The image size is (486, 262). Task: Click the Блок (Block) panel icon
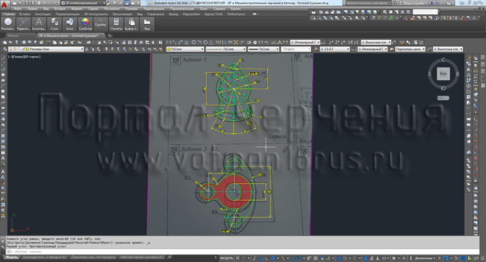[70, 24]
